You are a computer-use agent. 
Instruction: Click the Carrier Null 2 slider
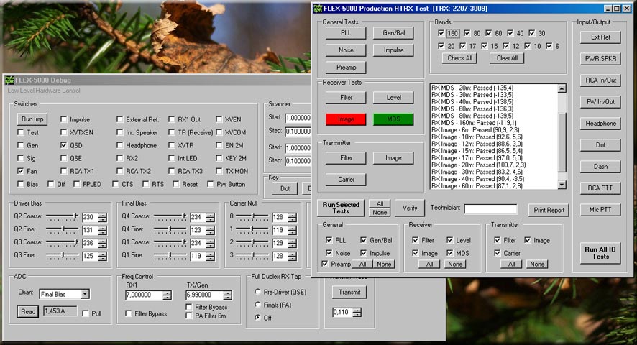(252, 243)
